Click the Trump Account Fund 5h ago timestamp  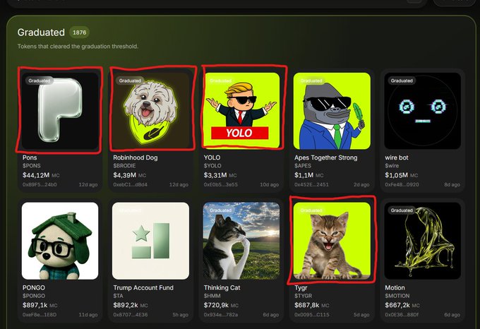coord(180,315)
